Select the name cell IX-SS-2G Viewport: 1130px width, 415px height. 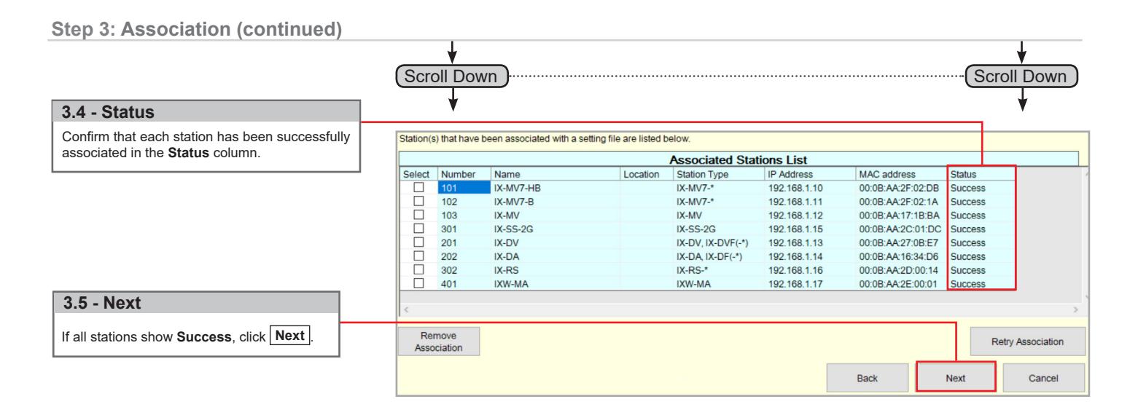pyautogui.click(x=554, y=228)
